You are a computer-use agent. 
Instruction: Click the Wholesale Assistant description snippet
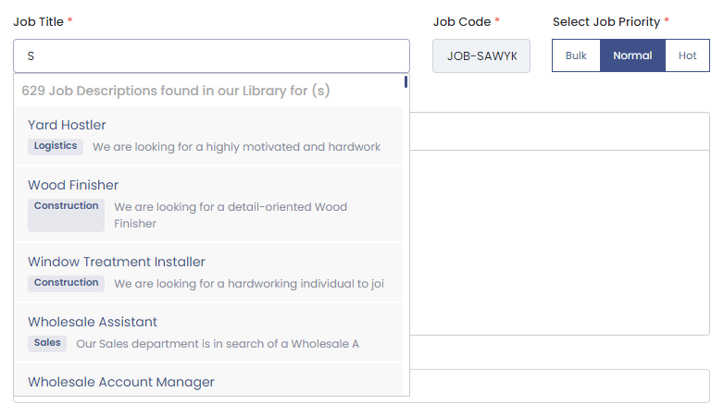218,344
